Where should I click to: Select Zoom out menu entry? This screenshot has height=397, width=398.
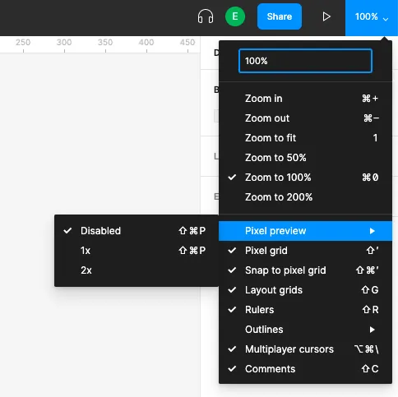pos(305,118)
